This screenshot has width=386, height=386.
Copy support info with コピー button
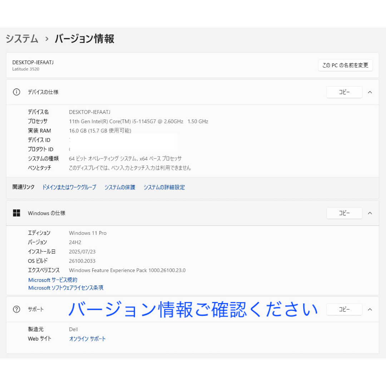pos(344,309)
